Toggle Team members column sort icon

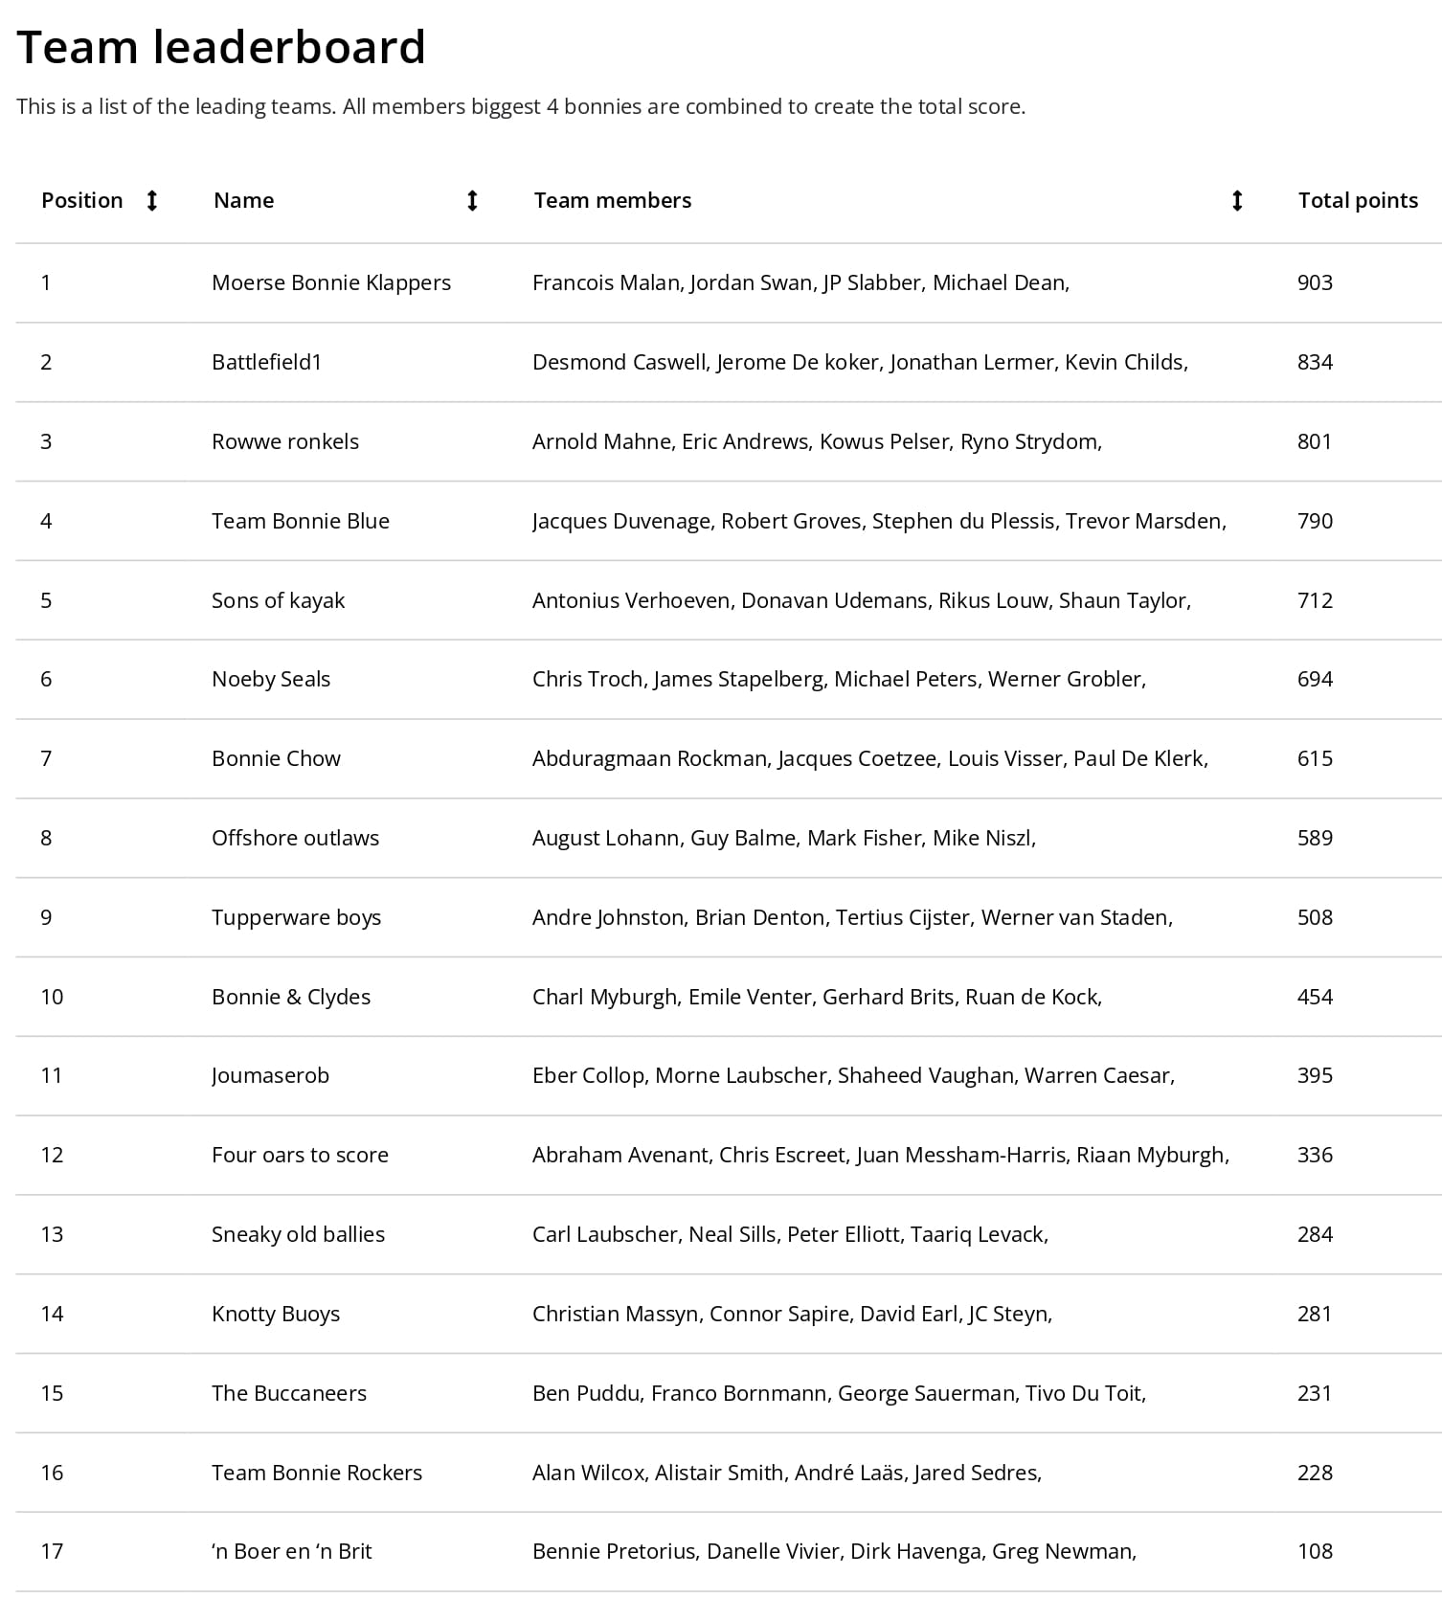1236,200
